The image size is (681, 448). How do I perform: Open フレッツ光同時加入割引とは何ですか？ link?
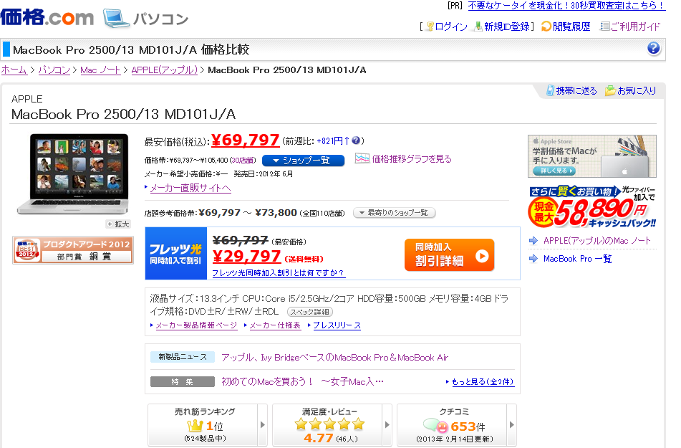(279, 272)
